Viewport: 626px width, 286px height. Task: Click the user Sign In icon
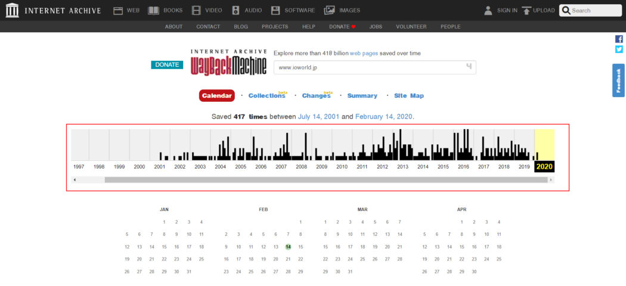point(488,11)
